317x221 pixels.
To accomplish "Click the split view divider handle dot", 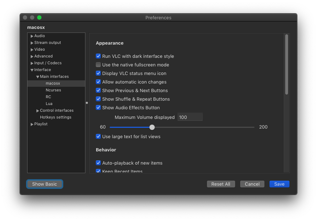I will pos(87,103).
